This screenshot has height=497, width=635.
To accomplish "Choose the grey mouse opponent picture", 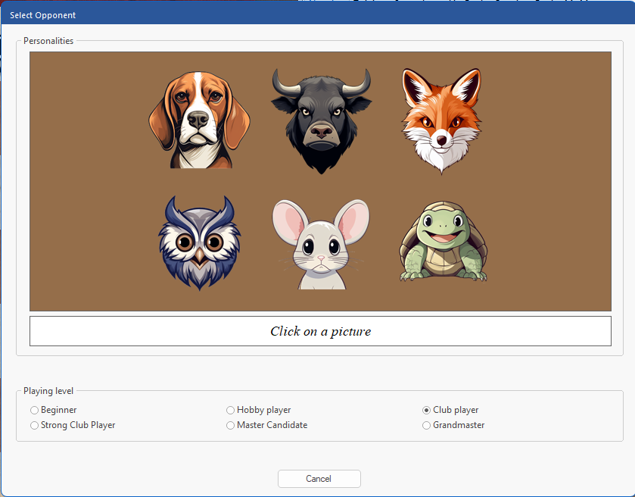I will tap(321, 244).
